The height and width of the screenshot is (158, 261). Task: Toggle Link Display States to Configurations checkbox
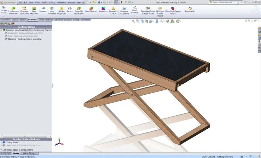click(x=1, y=150)
